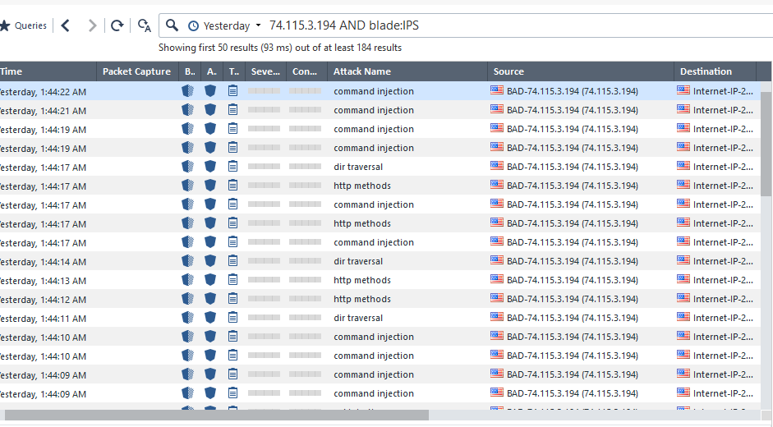773x427 pixels.
Task: Refresh the log results
Action: (x=117, y=25)
